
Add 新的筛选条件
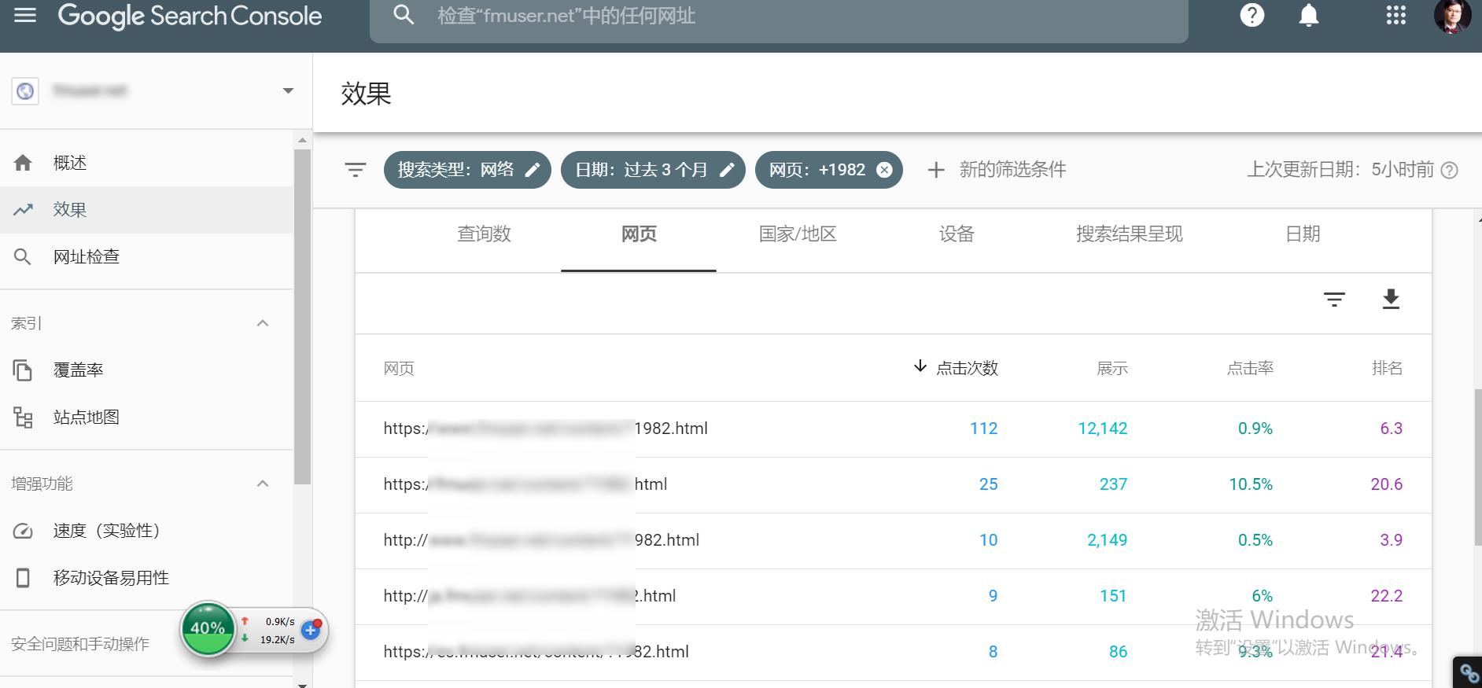point(997,170)
